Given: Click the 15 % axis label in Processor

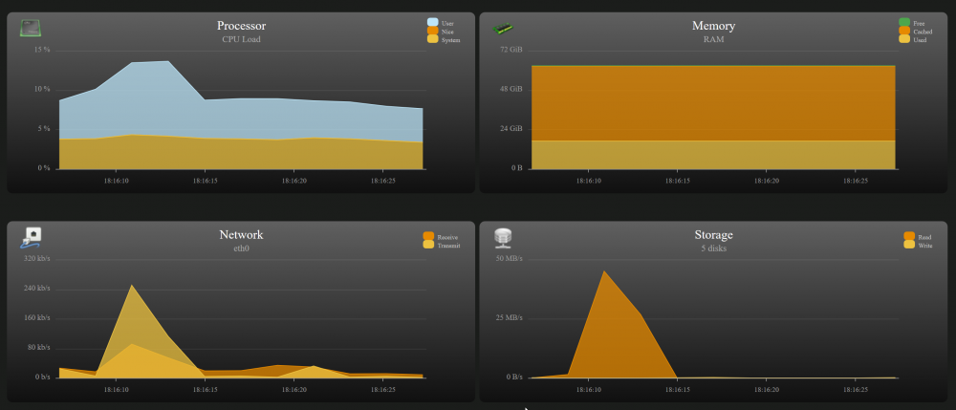Looking at the screenshot, I should point(42,50).
